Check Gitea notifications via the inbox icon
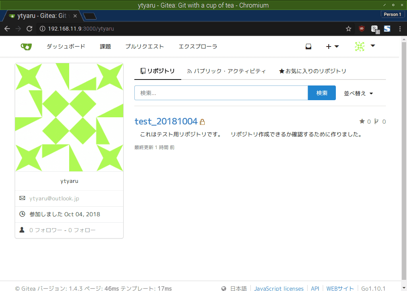407x291 pixels. [x=308, y=47]
